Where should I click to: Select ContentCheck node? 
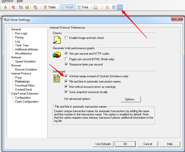[x=24, y=89]
